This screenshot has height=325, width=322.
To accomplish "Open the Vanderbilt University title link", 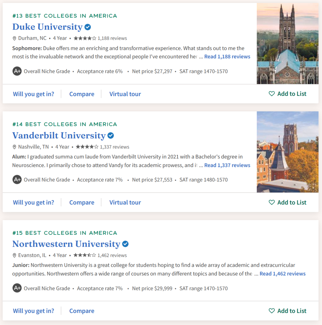I will click(x=59, y=136).
